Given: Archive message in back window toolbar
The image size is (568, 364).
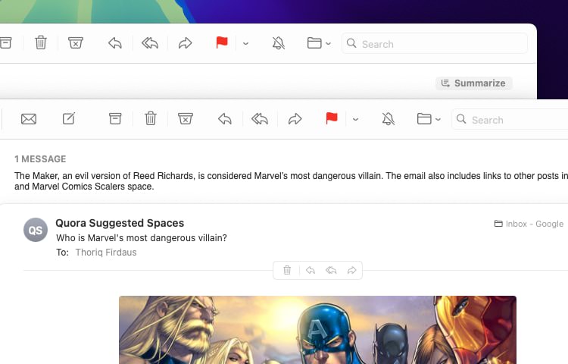Looking at the screenshot, I should pos(6,42).
